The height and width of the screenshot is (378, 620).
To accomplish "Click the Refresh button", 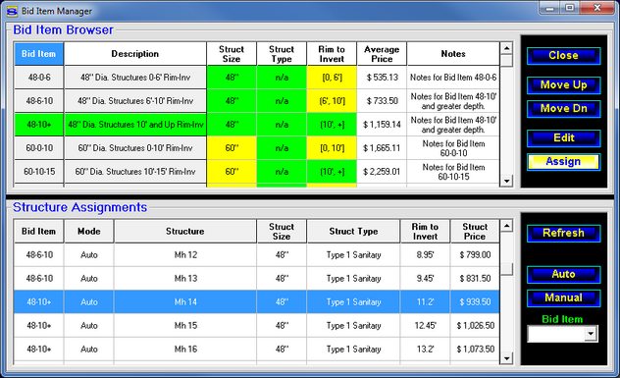I will [563, 233].
